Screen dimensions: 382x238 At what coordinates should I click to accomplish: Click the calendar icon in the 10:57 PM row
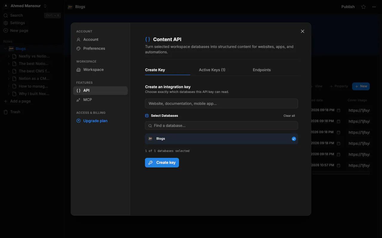pyautogui.click(x=338, y=165)
